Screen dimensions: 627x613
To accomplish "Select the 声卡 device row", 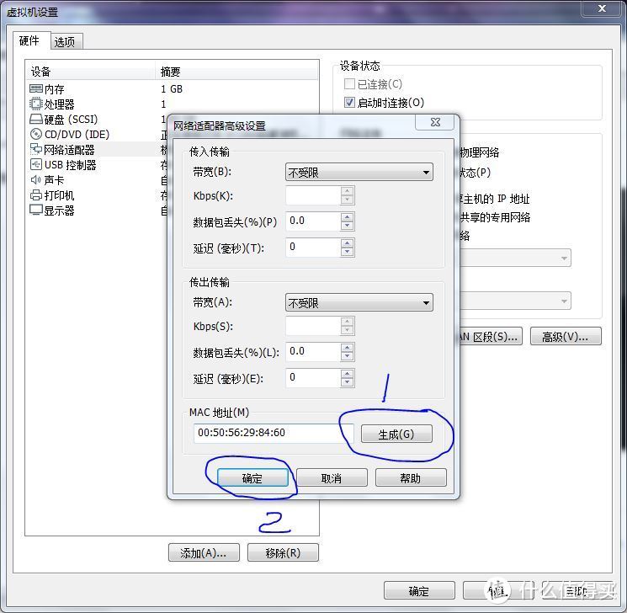I will pos(96,180).
